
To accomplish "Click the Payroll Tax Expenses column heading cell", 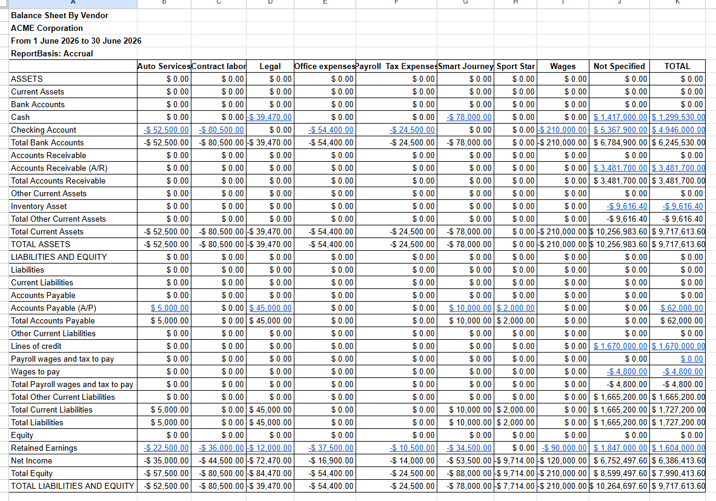I will [x=396, y=66].
